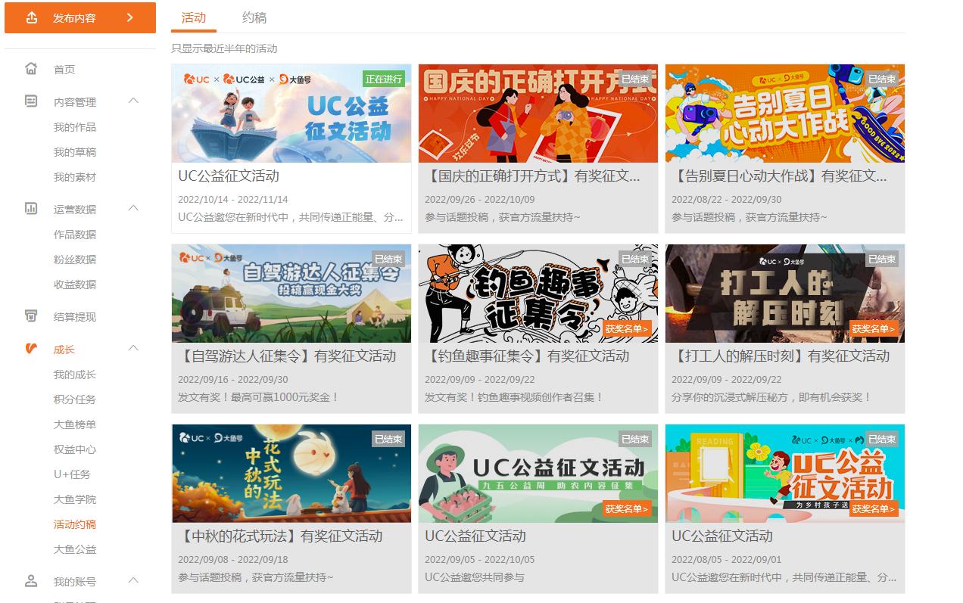Image resolution: width=963 pixels, height=603 pixels.
Task: Select the 首页 home icon in sidebar
Action: [30, 68]
